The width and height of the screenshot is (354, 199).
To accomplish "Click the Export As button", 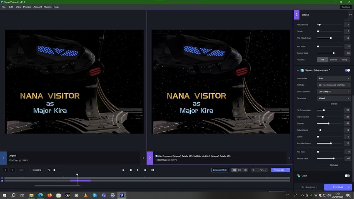I will [x=338, y=187].
